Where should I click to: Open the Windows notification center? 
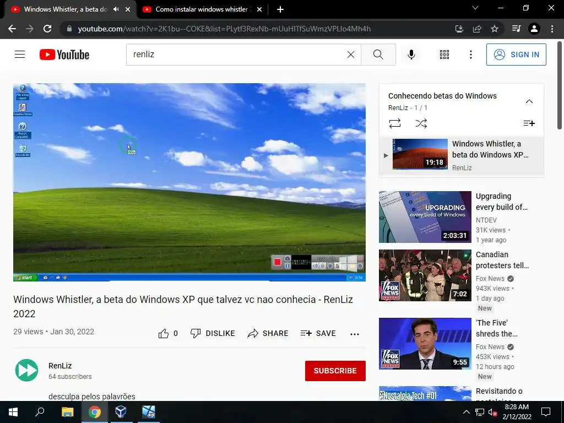546,412
